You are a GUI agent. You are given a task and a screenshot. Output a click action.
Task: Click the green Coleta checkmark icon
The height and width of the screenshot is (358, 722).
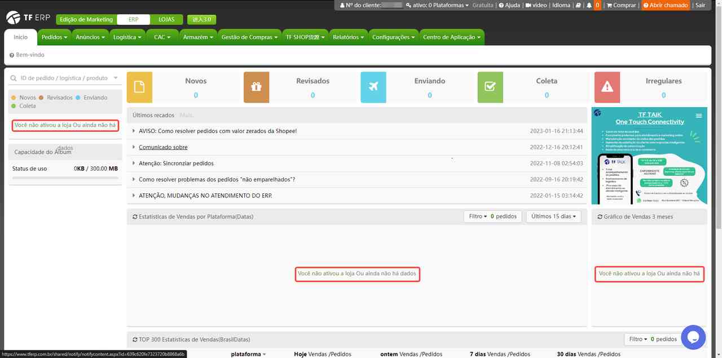490,87
